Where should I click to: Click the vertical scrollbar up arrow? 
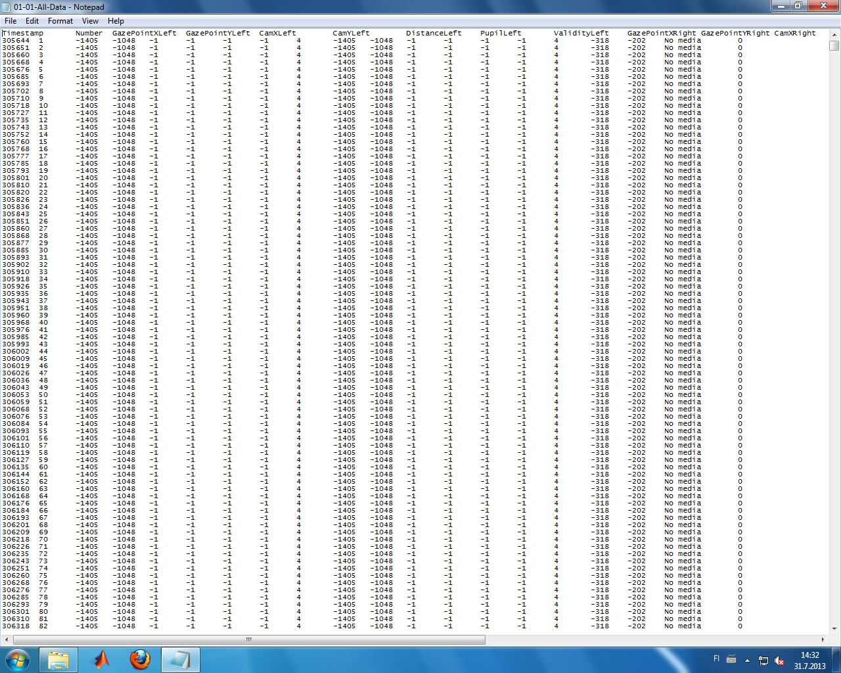834,34
